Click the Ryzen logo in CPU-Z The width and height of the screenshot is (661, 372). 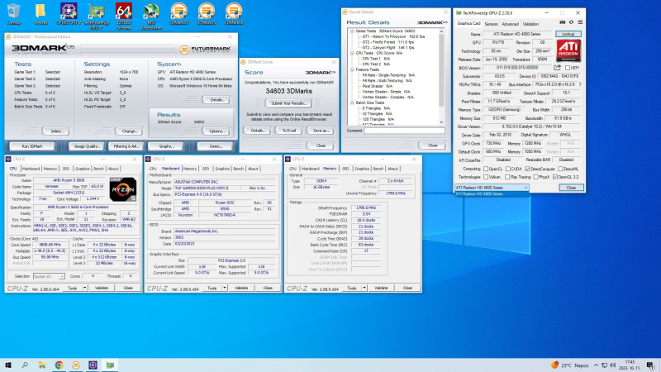(122, 189)
